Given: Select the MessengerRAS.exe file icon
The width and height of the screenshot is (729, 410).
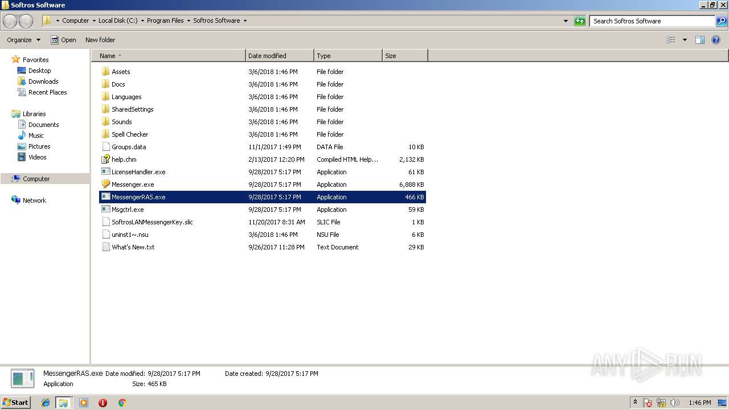Looking at the screenshot, I should tap(105, 197).
